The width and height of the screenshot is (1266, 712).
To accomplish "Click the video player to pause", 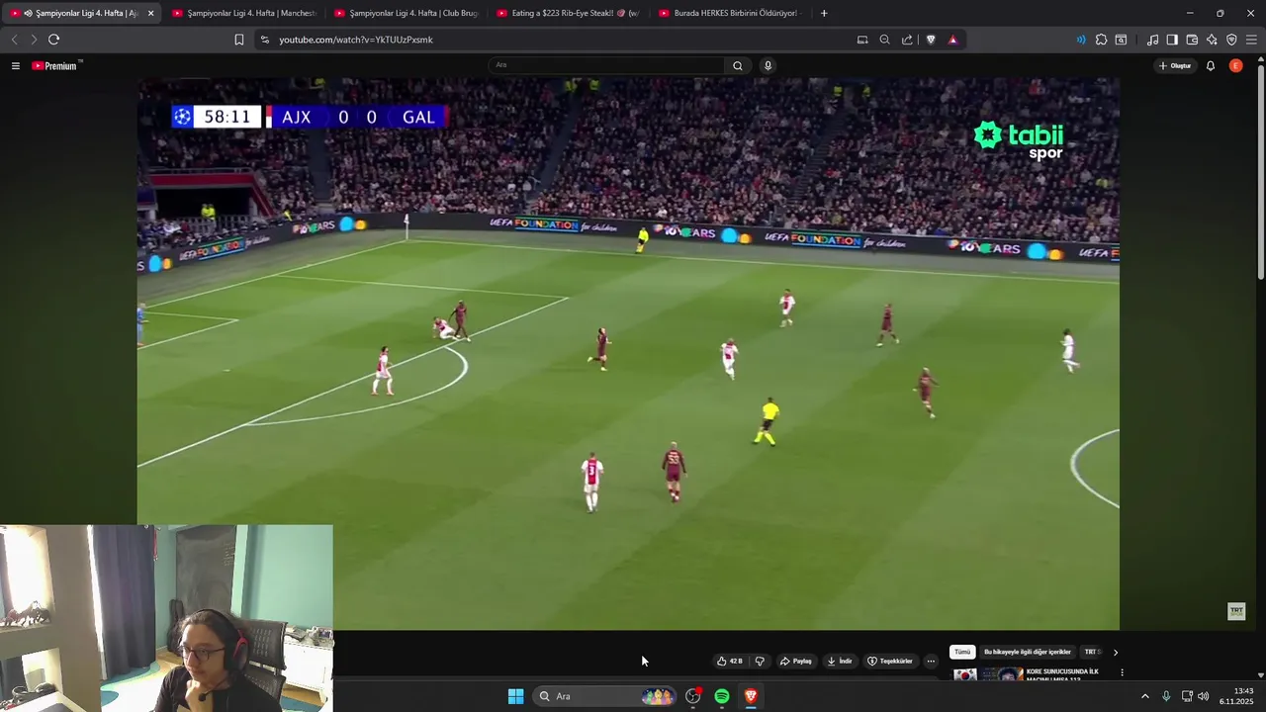I will tap(628, 354).
